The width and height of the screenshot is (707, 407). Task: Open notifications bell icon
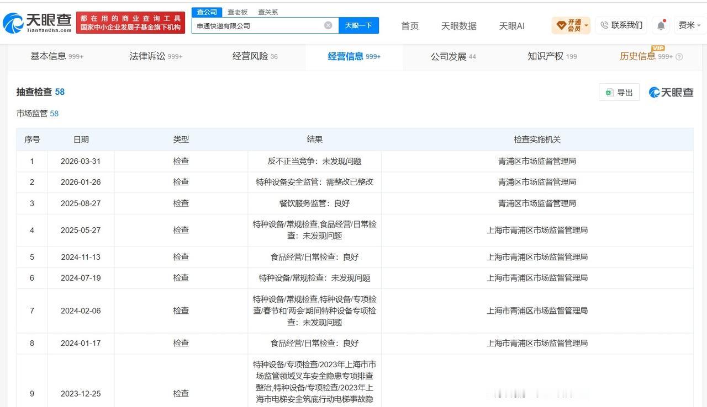click(661, 25)
